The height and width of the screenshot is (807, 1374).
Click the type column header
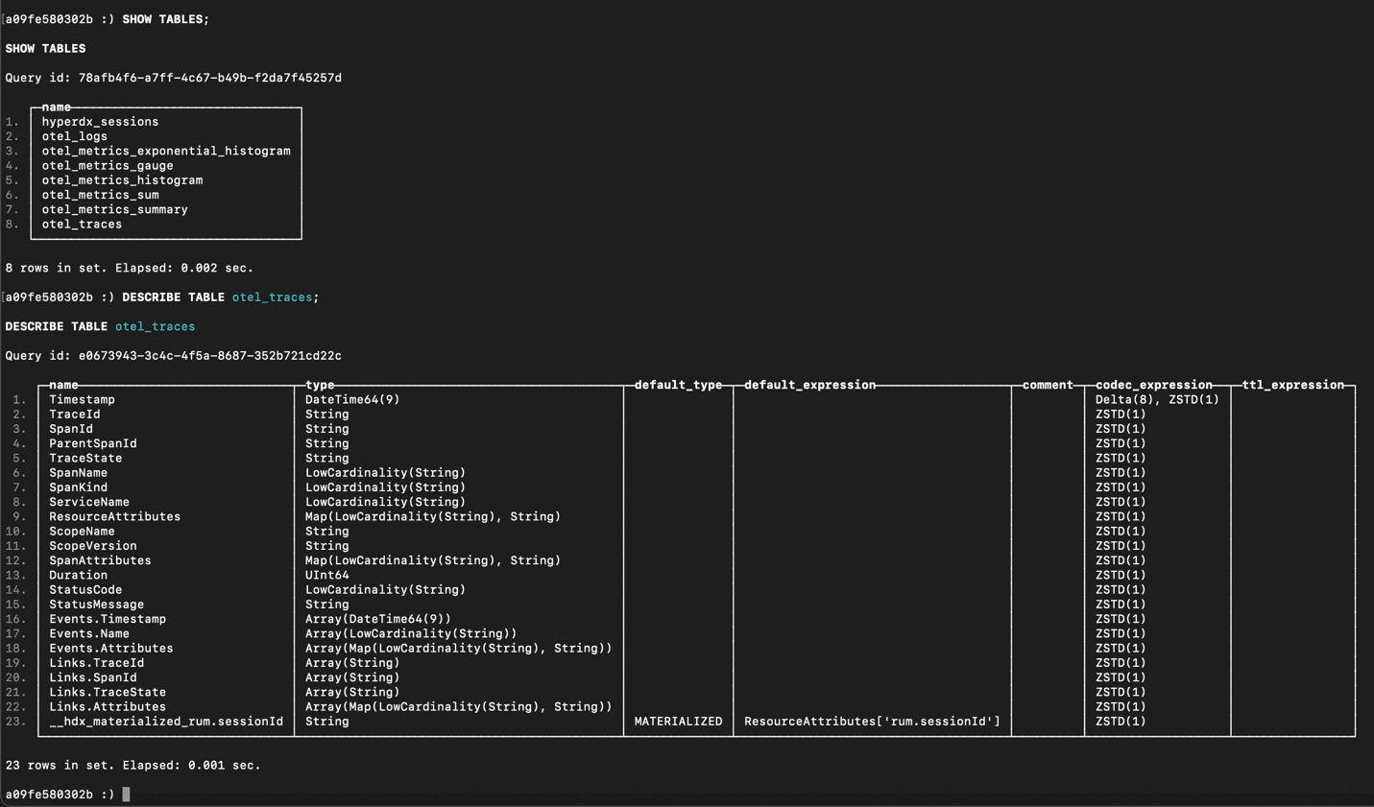[x=320, y=385]
